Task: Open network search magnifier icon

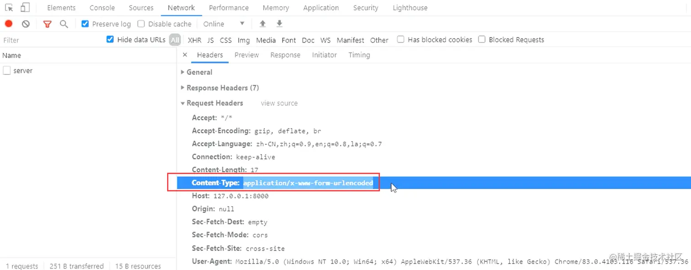Action: [64, 24]
